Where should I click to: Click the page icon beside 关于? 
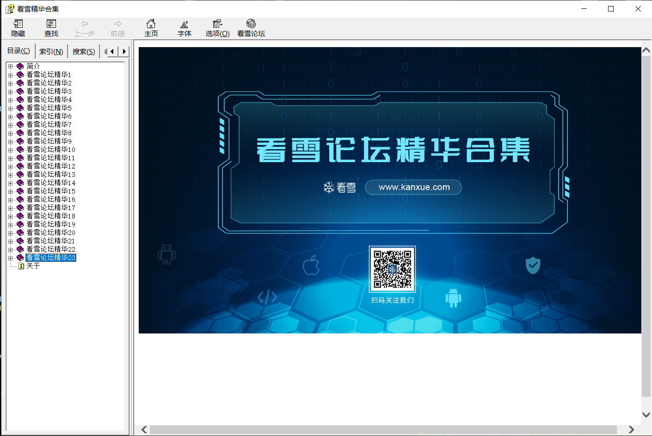pos(21,266)
